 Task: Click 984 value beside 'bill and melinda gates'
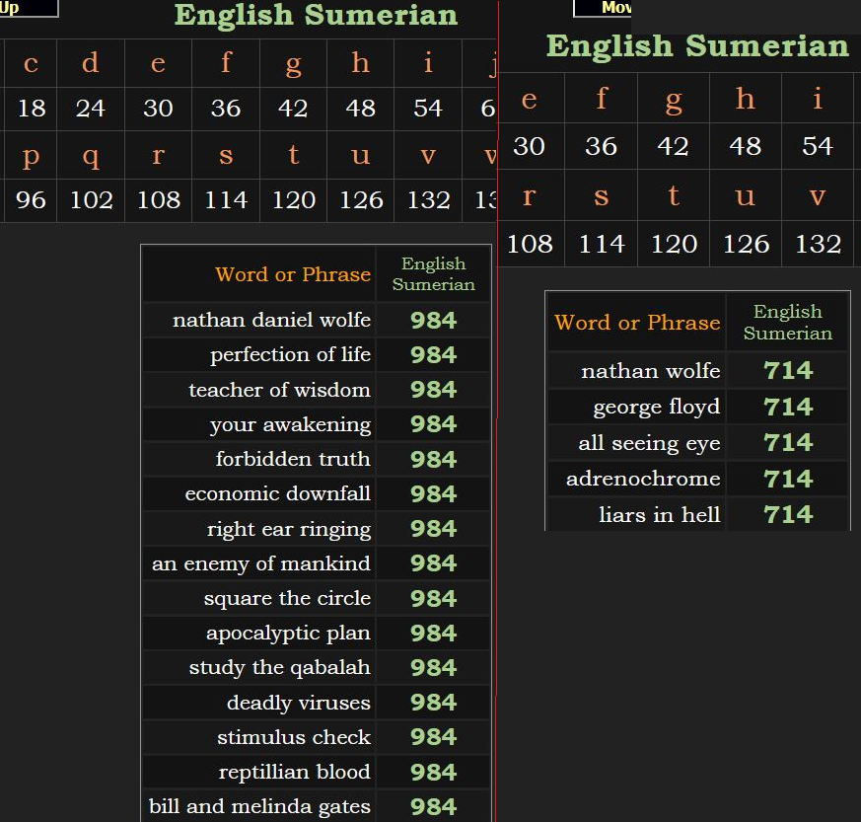(x=434, y=806)
